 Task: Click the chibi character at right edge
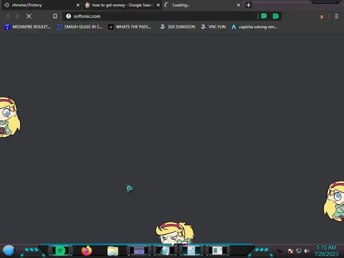pos(334,201)
